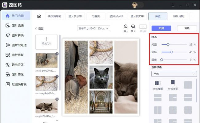Click the 添加文件 add file box
Image resolution: width=200 pixels, height=123 pixels.
46,42
